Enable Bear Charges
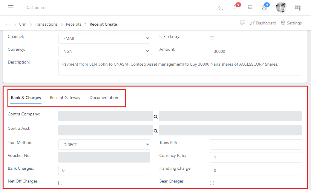The height and width of the screenshot is (190, 311). pyautogui.click(x=212, y=183)
